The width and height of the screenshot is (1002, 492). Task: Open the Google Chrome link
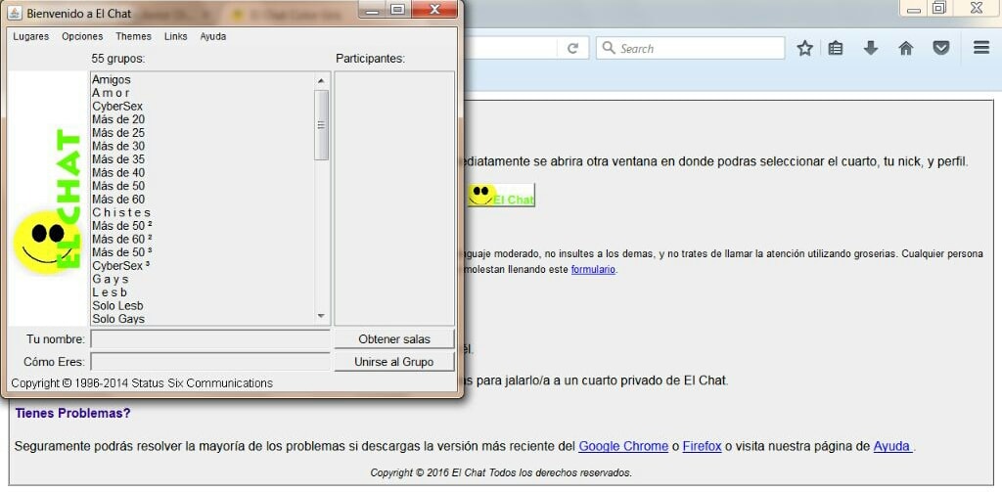[623, 446]
